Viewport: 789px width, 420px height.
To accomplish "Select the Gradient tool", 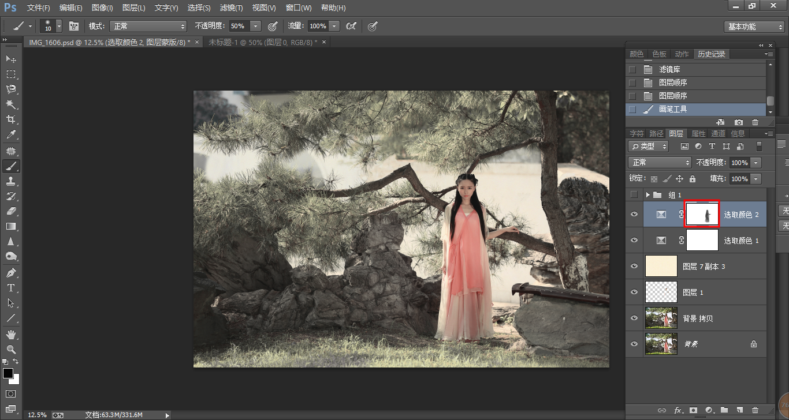I will 11,226.
